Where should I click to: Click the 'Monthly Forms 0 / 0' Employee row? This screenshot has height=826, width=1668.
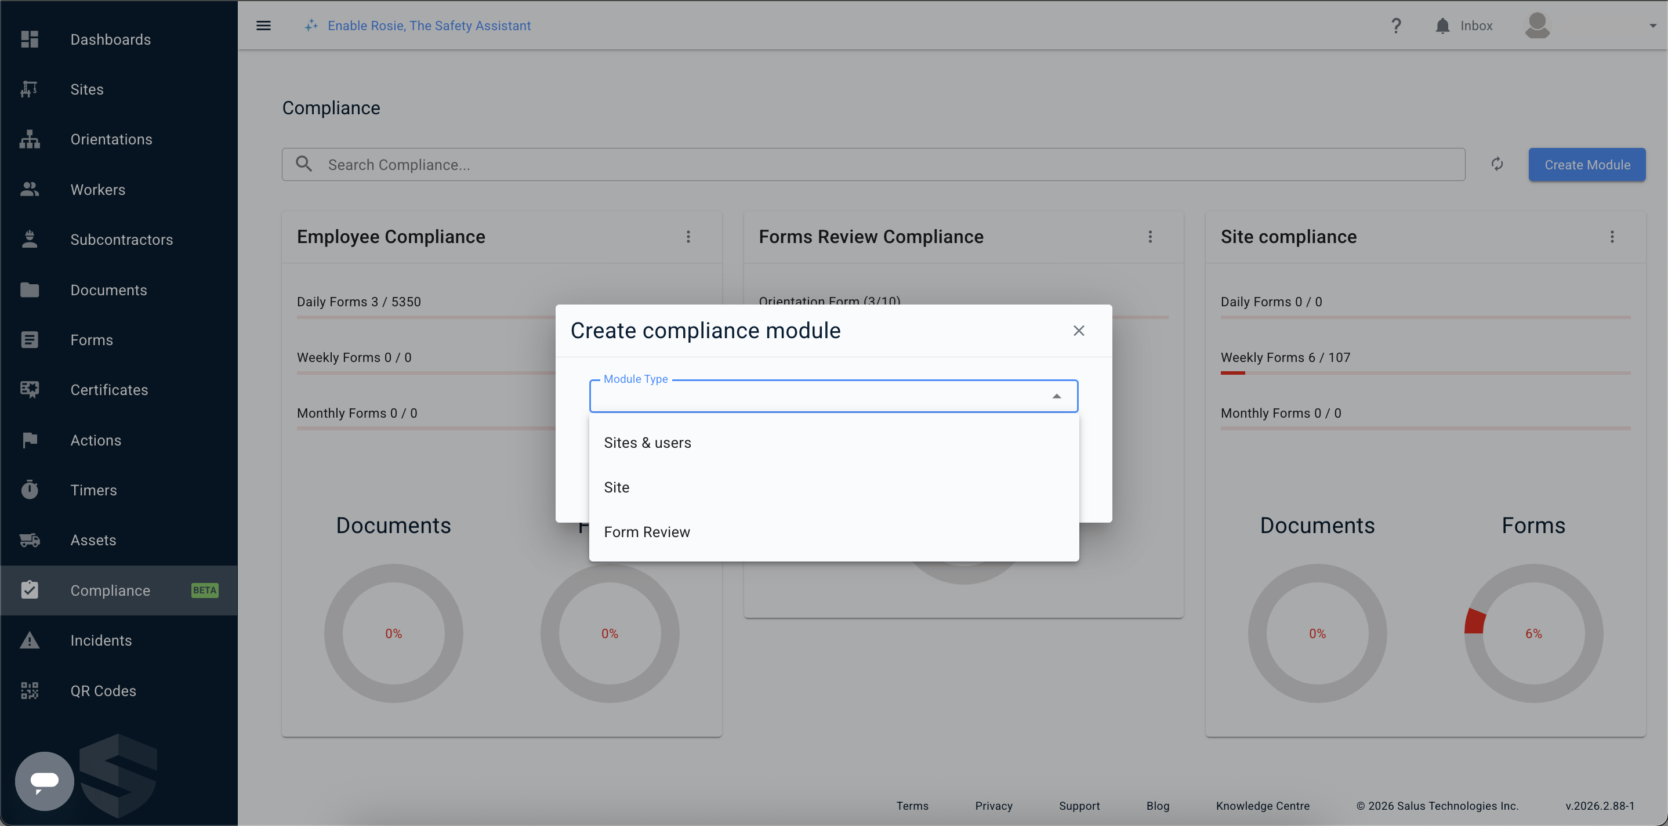356,412
